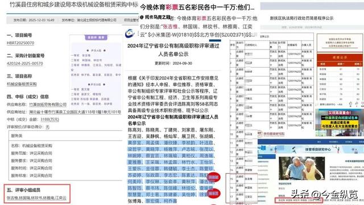Click row 名称: 机械设备租赁采购
The height and width of the screenshot is (205, 364).
[x=32, y=146]
